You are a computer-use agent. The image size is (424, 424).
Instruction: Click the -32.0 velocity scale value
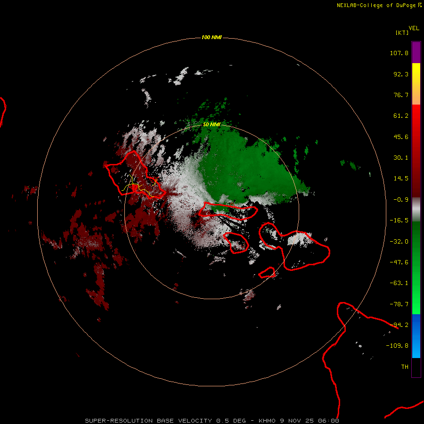pos(399,242)
